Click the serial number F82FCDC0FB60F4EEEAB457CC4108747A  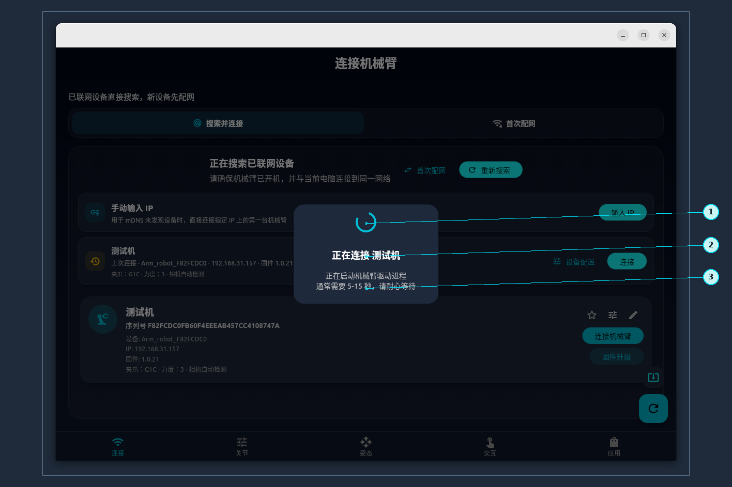(x=213, y=326)
